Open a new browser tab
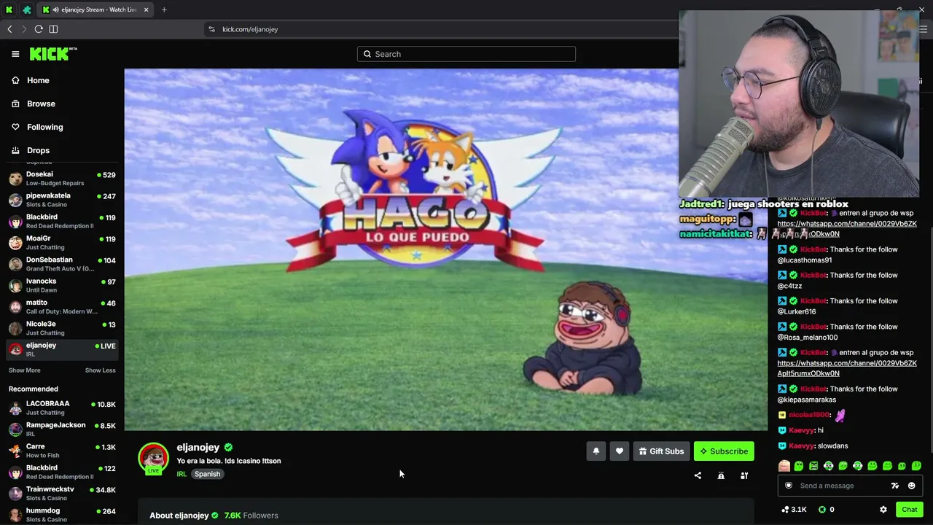933x525 pixels. tap(164, 9)
